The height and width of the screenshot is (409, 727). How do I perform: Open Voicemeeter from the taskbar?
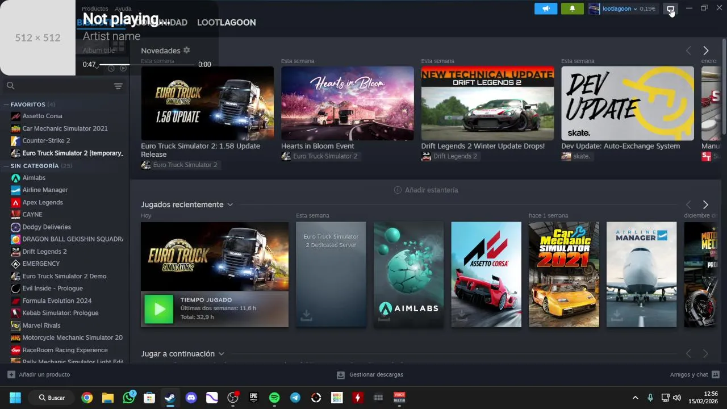point(399,398)
